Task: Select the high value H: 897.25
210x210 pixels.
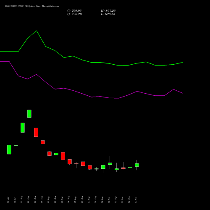Action: pyautogui.click(x=108, y=11)
